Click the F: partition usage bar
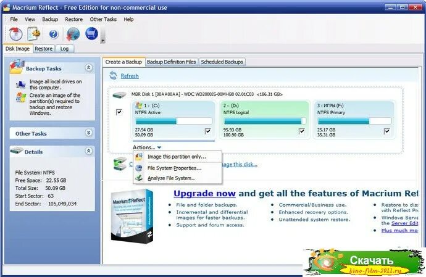426x277 pixels. pyautogui.click(x=354, y=121)
